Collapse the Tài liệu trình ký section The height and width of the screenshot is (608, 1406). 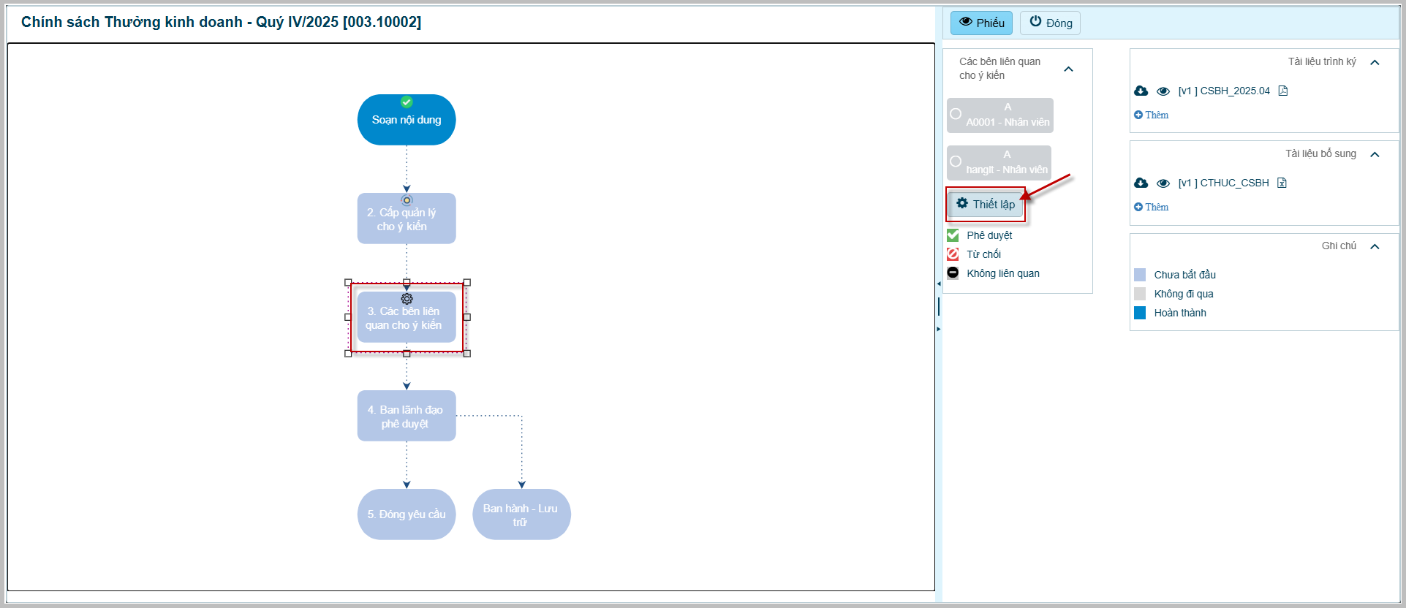click(x=1375, y=63)
